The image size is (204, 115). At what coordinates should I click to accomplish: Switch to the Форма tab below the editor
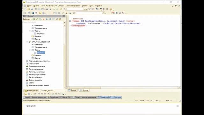click(72, 90)
